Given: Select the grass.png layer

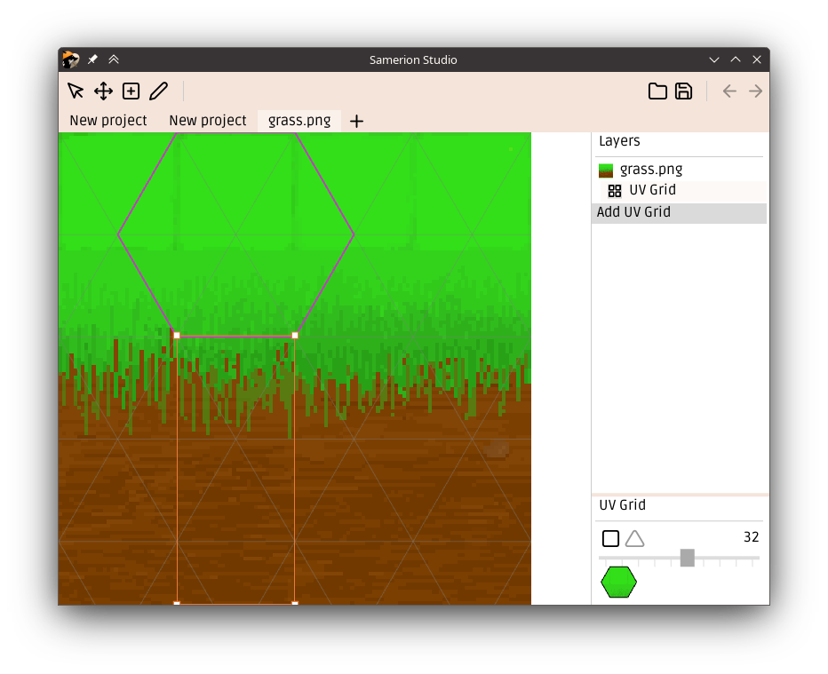Looking at the screenshot, I should (x=650, y=170).
